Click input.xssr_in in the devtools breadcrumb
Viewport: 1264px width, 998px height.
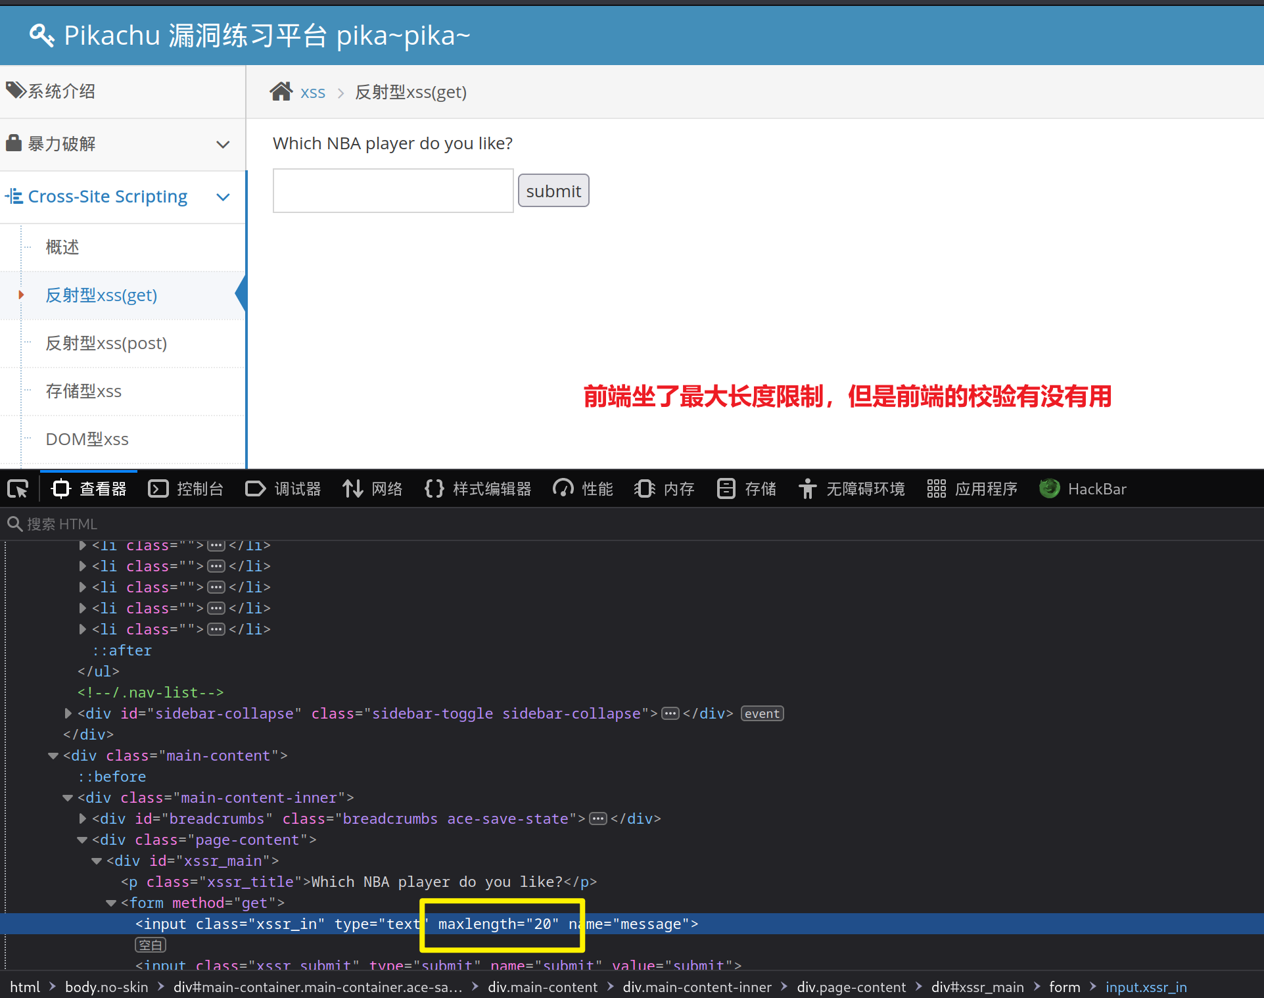click(1146, 987)
